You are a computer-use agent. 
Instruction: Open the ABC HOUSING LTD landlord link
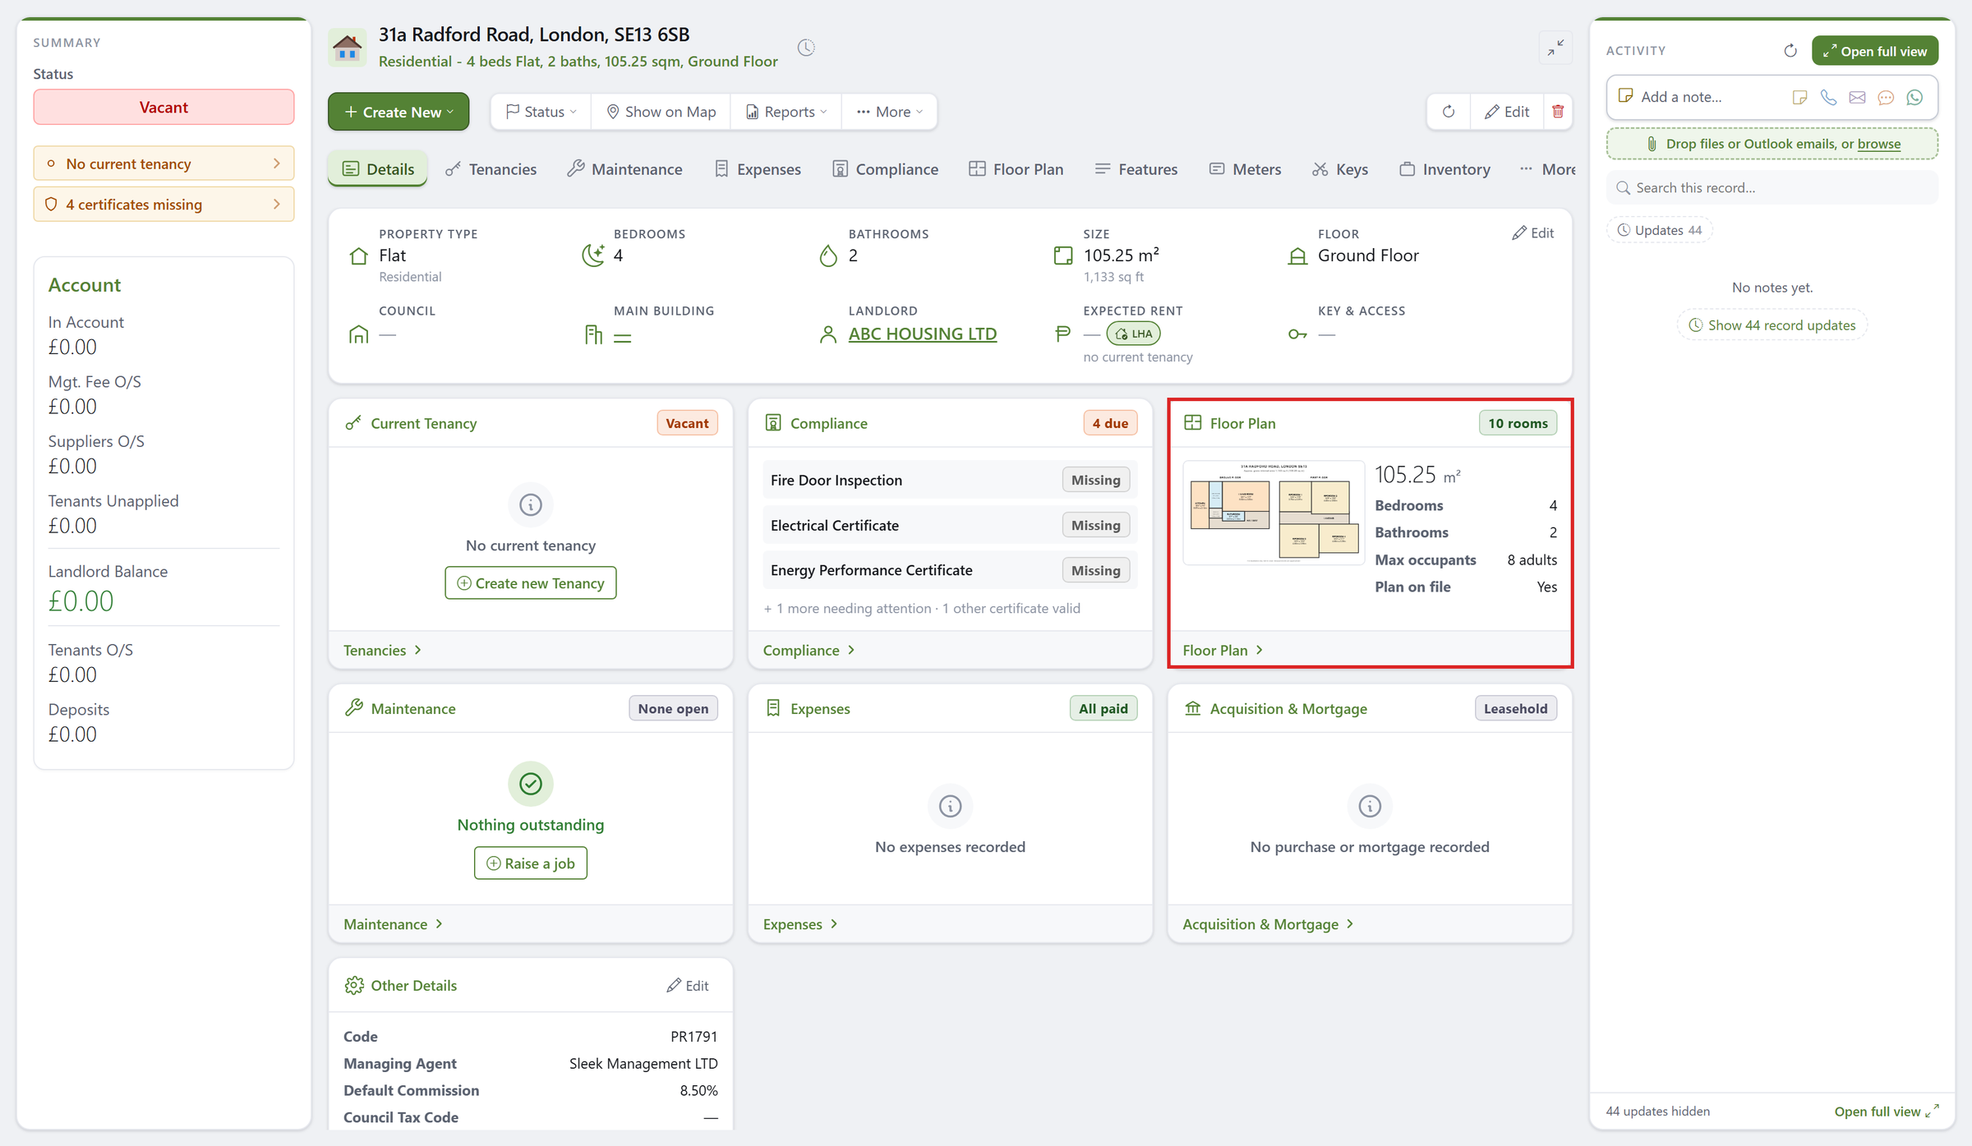click(922, 334)
